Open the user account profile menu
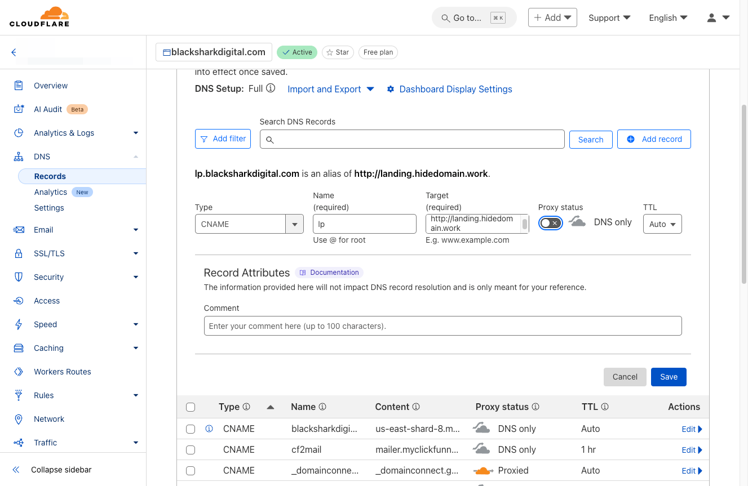Image resolution: width=748 pixels, height=486 pixels. pos(718,17)
